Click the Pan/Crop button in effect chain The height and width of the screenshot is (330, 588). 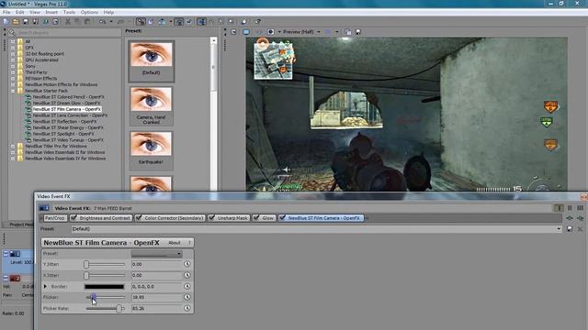tap(55, 218)
